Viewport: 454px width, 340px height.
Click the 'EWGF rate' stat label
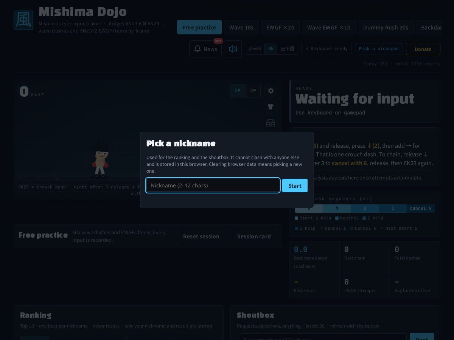coord(304,291)
